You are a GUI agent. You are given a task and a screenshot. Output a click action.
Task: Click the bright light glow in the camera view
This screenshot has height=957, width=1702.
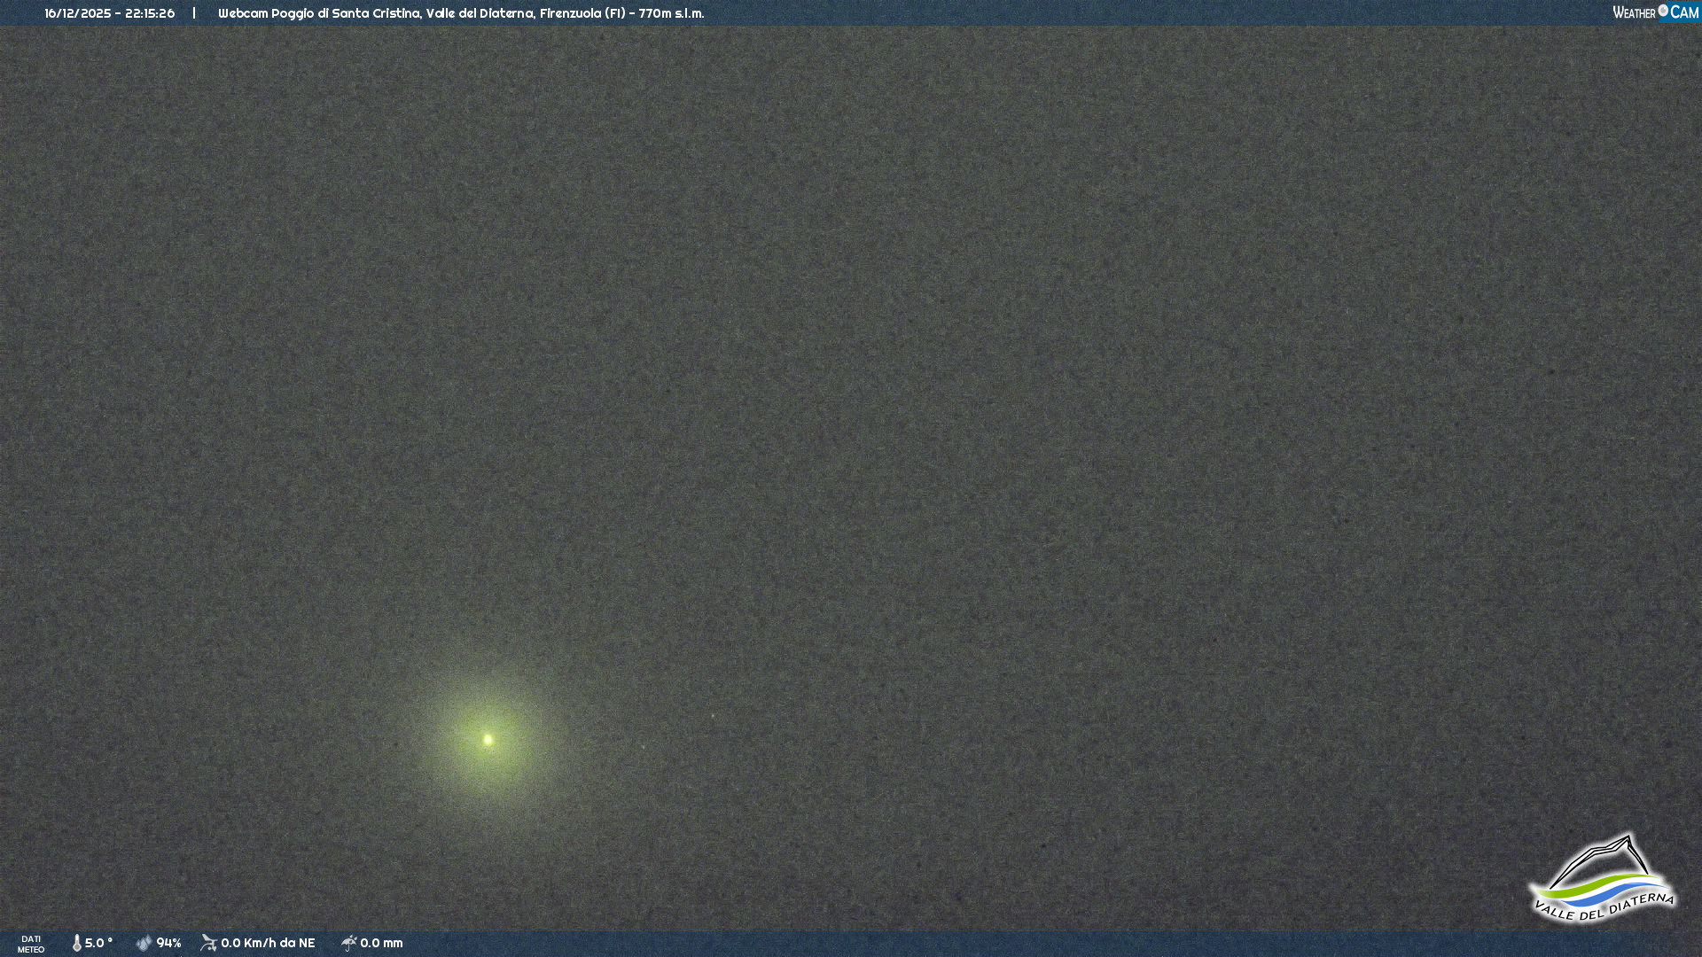point(488,738)
